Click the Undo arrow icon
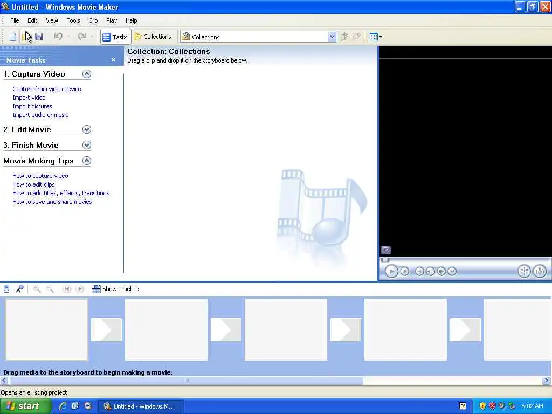 tap(58, 37)
